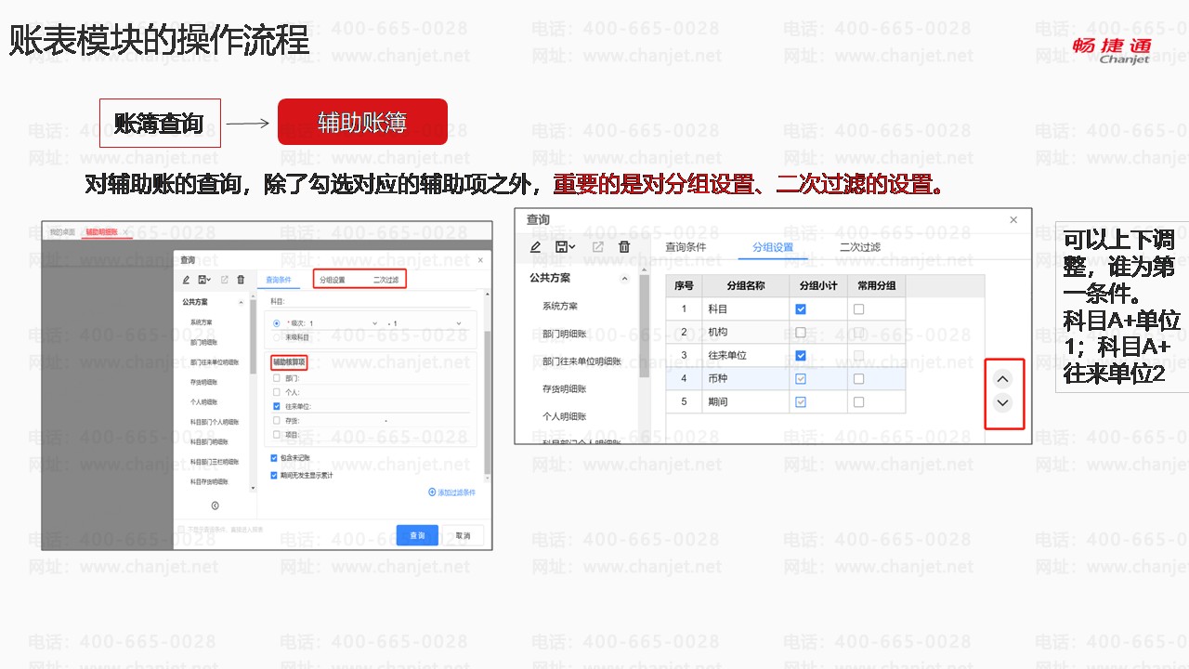1189x669 pixels.
Task: Toggle 常用分组 checkbox for the 科目 row
Action: (858, 309)
